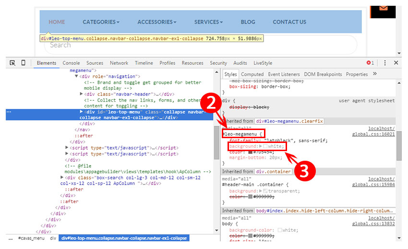The width and height of the screenshot is (408, 249).
Task: Expand the navbar-header div node
Action: click(81, 95)
